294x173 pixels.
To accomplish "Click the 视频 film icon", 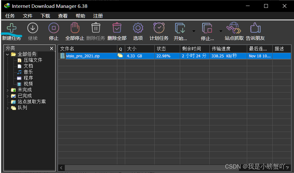I will click(x=19, y=84).
